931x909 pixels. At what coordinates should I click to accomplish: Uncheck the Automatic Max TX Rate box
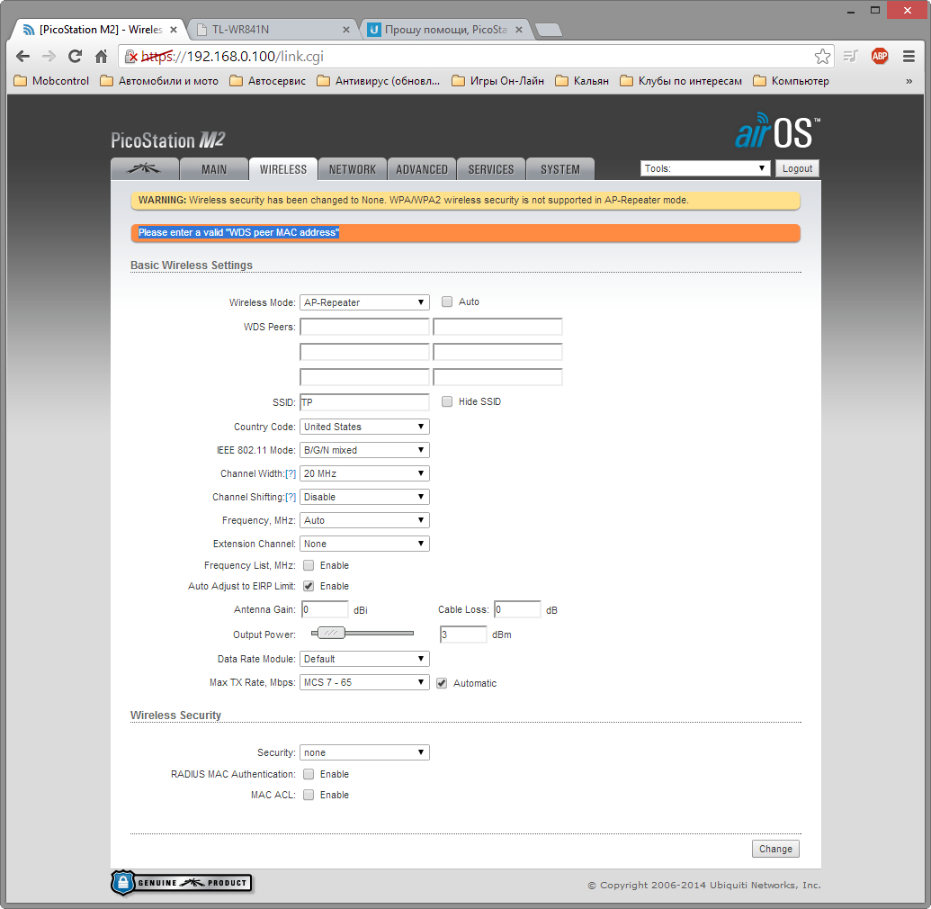click(442, 683)
